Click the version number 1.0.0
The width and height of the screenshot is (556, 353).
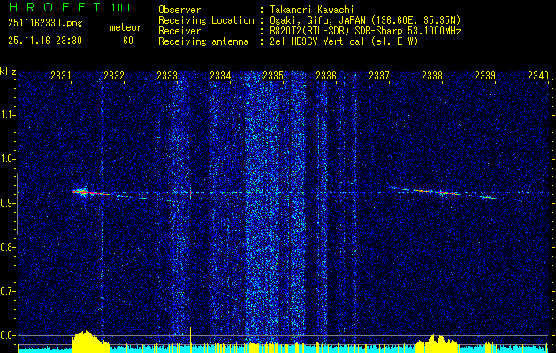[x=120, y=8]
